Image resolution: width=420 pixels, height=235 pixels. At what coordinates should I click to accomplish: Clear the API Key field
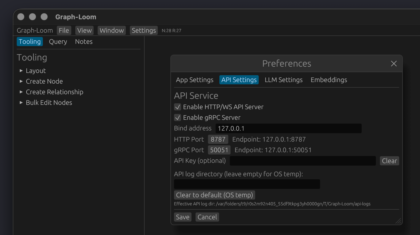tap(389, 161)
